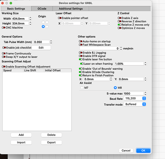Disable the Enable laser fire button switch
This screenshot has height=159, width=165.
pos(81,59)
